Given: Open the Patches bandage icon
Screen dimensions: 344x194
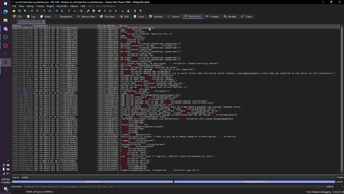Looking at the screenshot, I should tap(88, 11).
